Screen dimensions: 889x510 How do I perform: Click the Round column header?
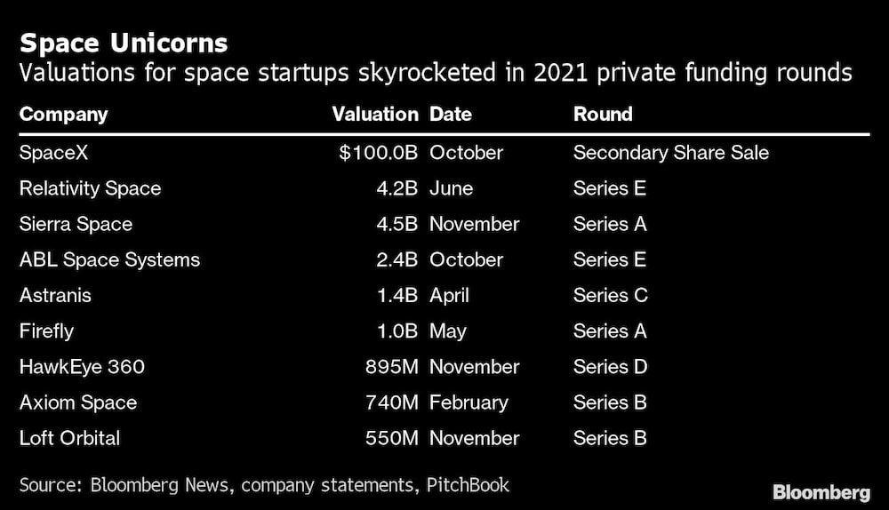pos(603,114)
